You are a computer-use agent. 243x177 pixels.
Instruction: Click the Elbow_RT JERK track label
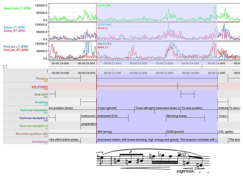pos(14,31)
